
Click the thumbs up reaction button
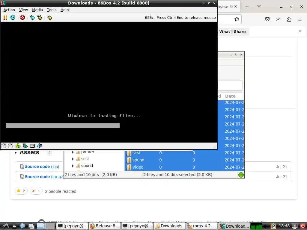[21, 191]
